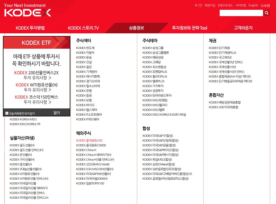
Task: Open KODEX 배당성장 product
Action: [x=153, y=57]
